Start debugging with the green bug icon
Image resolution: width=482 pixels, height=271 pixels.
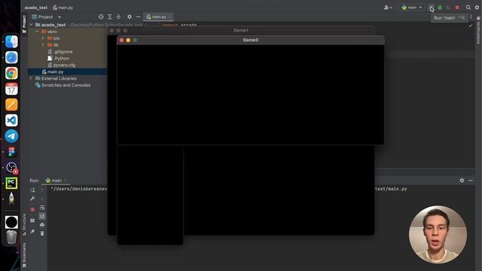click(x=440, y=8)
